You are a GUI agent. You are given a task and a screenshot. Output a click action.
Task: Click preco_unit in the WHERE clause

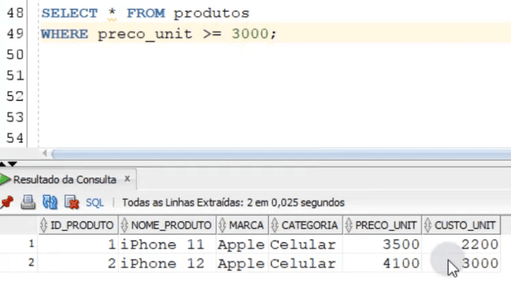[x=145, y=34]
